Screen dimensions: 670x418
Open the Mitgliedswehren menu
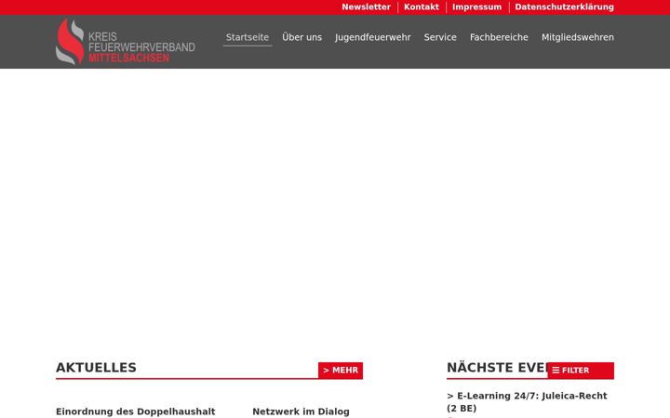pyautogui.click(x=578, y=37)
